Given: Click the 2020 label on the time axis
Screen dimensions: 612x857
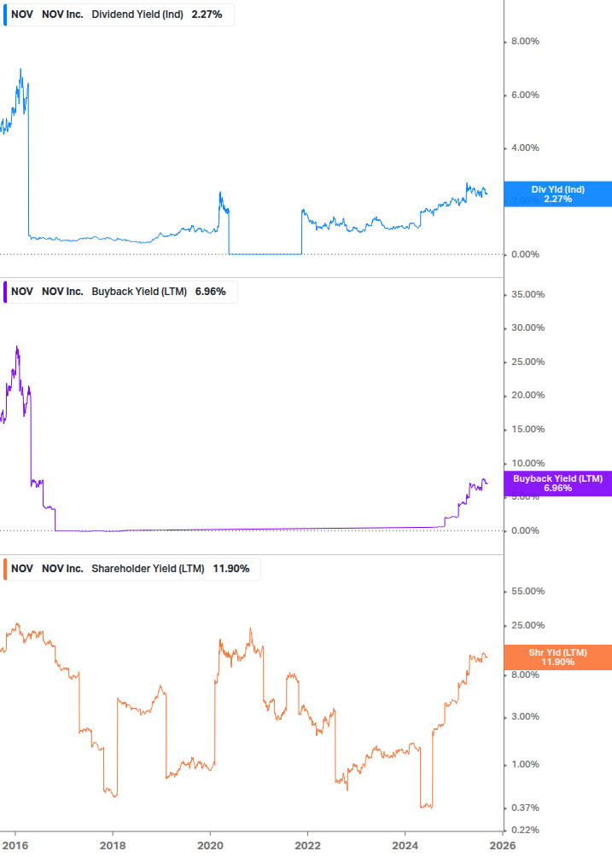Looking at the screenshot, I should [x=210, y=846].
